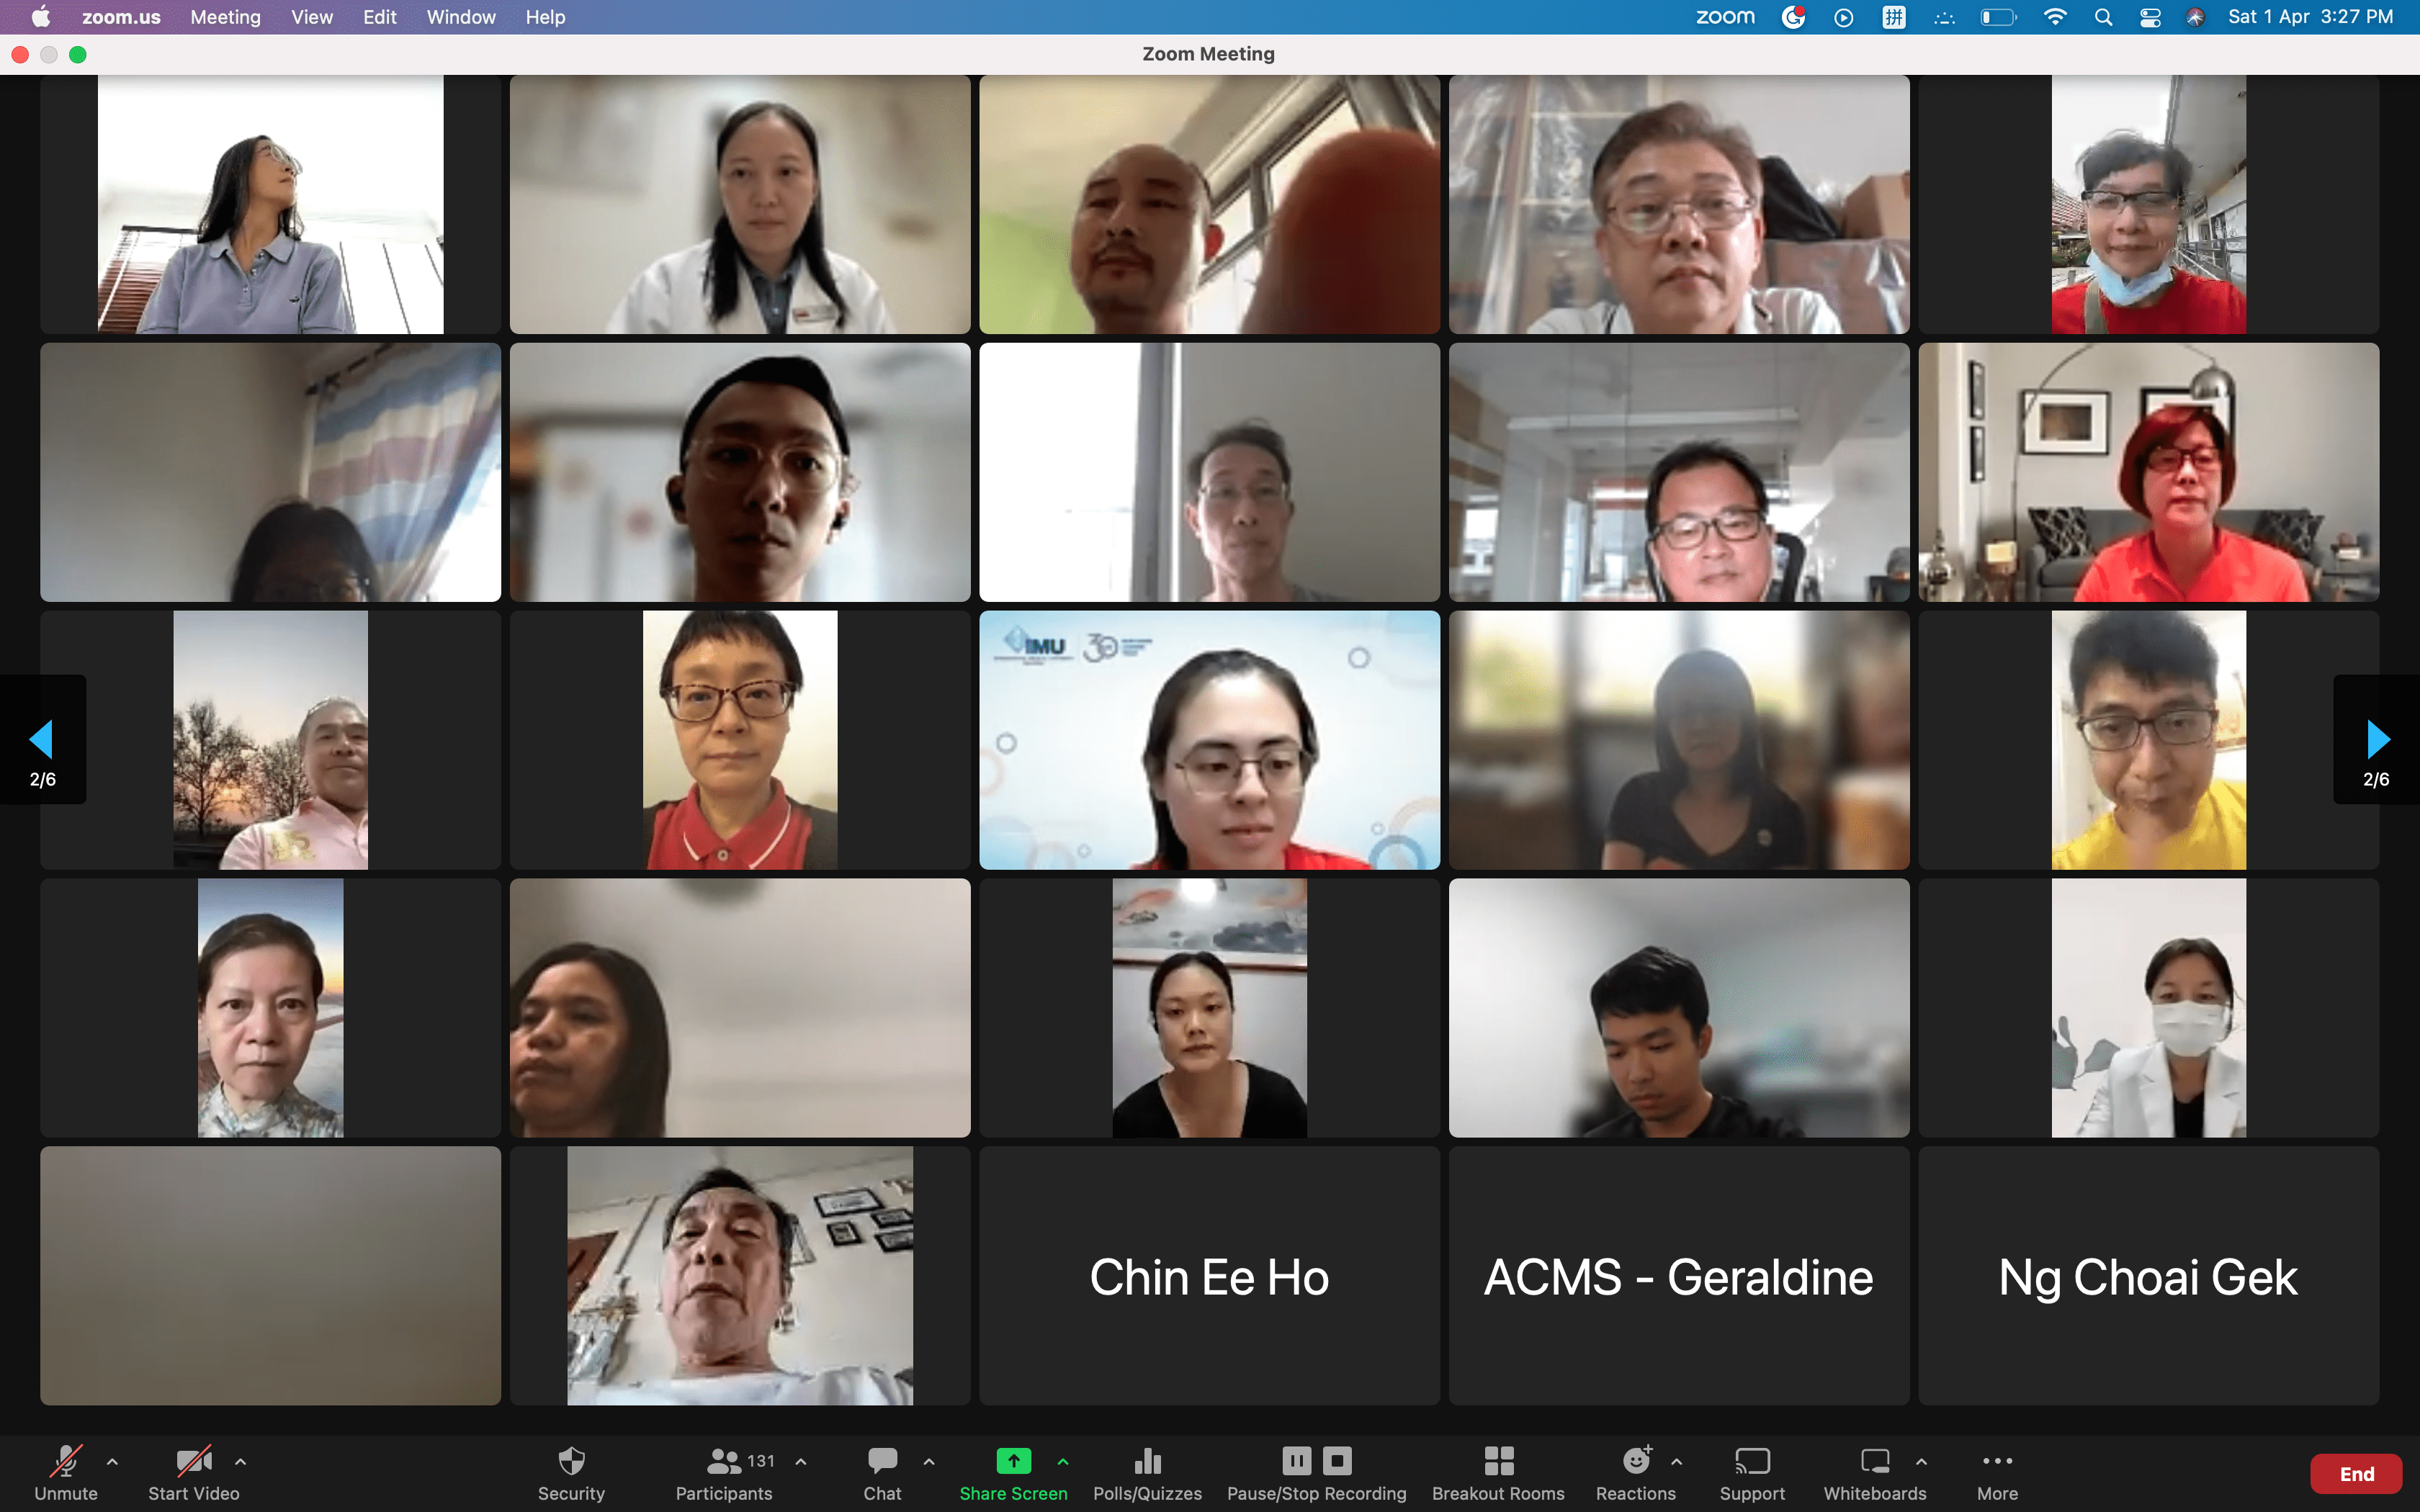Expand the Reactions options chevron
Screen dimensions: 2420x1512
(1676, 1461)
